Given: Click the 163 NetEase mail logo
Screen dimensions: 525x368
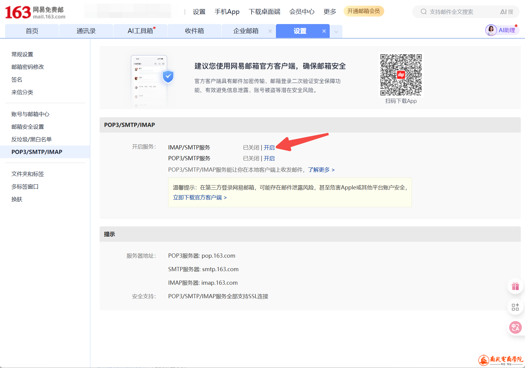Looking at the screenshot, I should pyautogui.click(x=35, y=12).
